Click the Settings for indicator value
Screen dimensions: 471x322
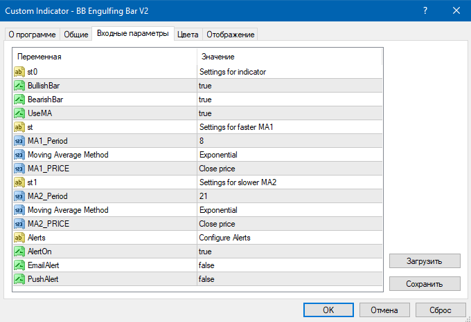(233, 72)
